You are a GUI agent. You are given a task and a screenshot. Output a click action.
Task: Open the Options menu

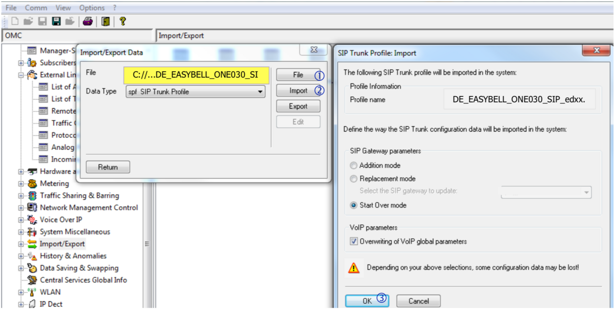92,8
